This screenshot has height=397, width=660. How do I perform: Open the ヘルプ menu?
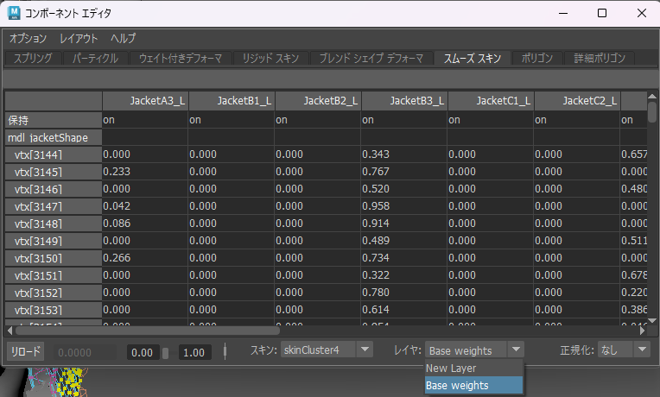point(124,38)
